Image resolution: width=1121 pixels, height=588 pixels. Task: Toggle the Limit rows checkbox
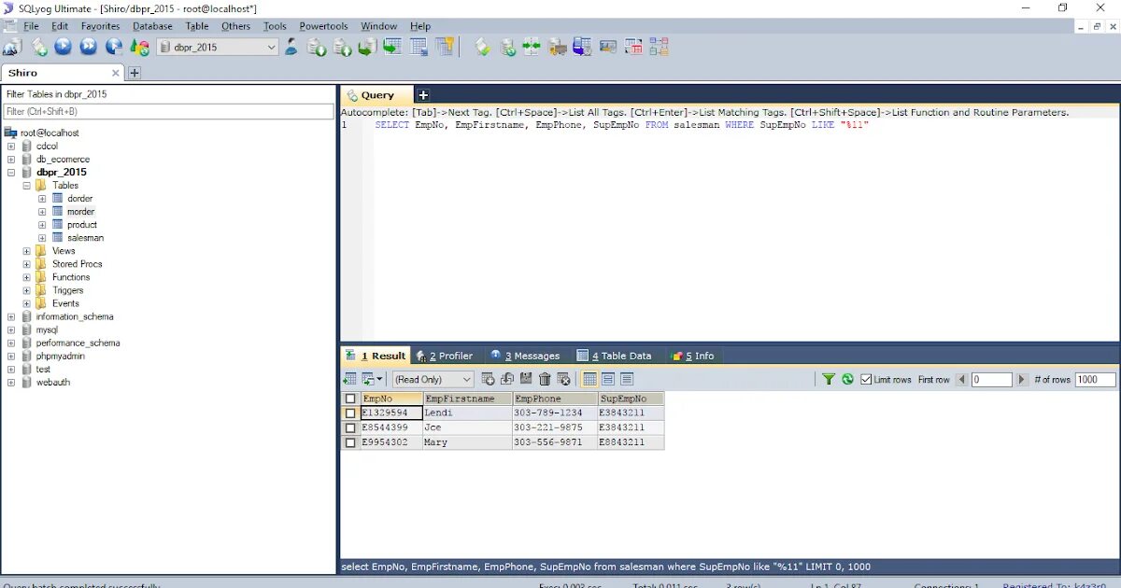pos(866,380)
